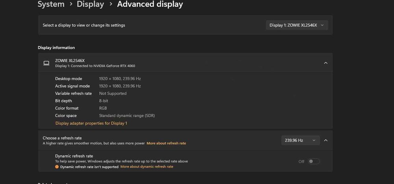Click the Display information heading
The image size is (394, 184).
coord(56,48)
